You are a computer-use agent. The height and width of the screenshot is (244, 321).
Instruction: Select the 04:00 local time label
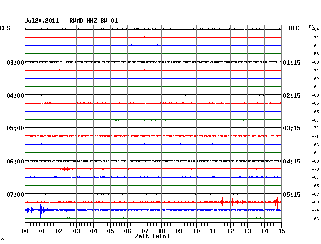(x=15, y=96)
